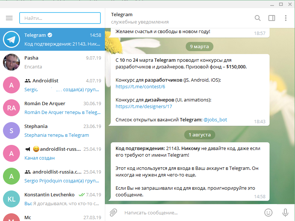This screenshot has height=221, width=295.
Task: Select the Pasha chat name
Action: [31, 58]
